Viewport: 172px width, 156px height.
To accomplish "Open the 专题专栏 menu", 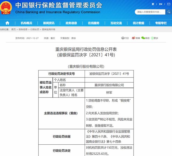I will 161,23.
